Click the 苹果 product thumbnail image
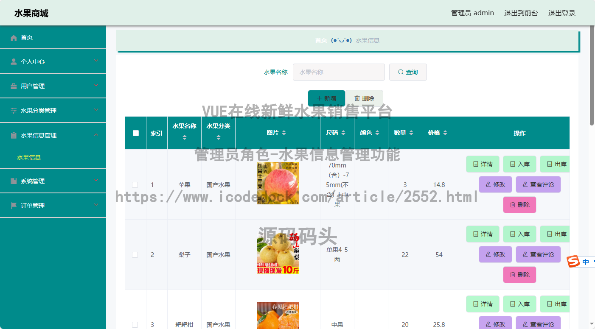This screenshot has width=595, height=329. pyautogui.click(x=278, y=184)
